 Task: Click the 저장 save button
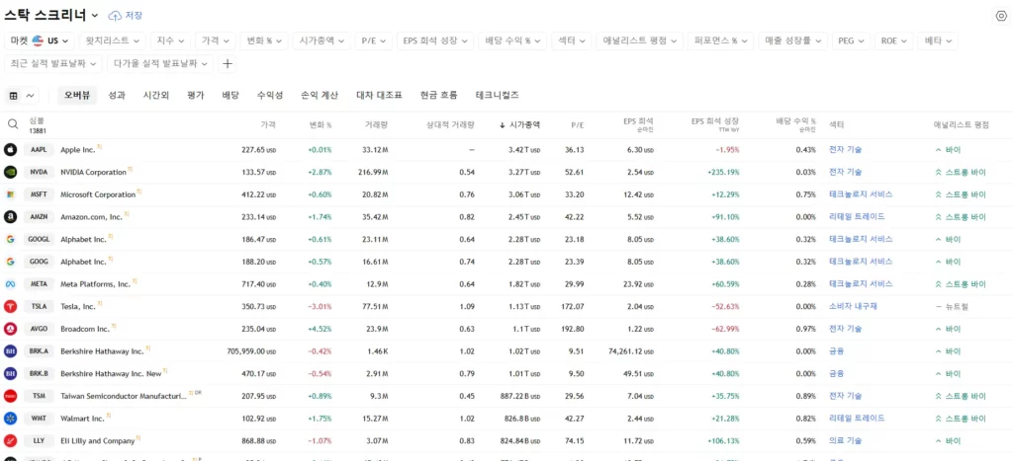tap(126, 16)
